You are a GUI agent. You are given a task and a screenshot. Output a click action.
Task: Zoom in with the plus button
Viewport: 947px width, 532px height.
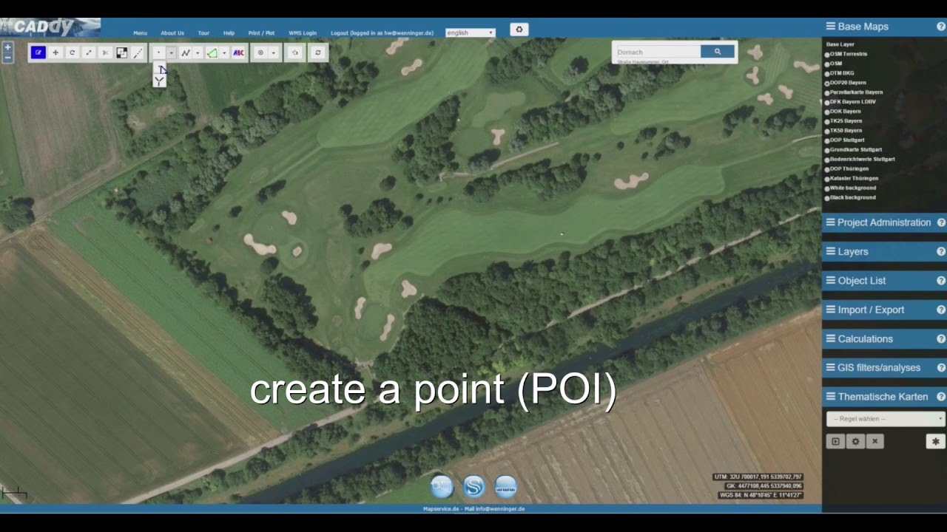coord(7,47)
